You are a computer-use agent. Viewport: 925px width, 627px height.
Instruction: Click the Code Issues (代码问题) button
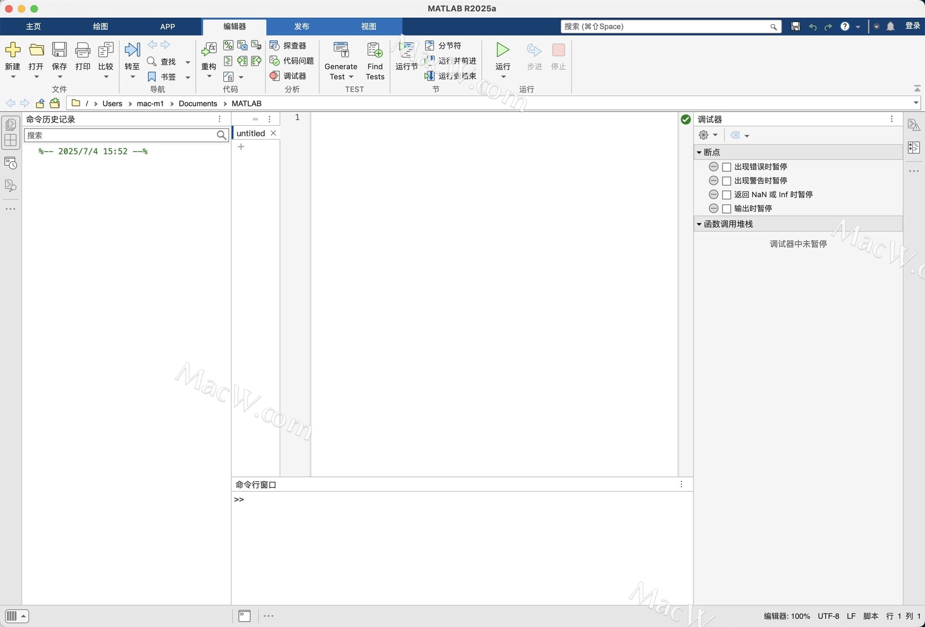click(292, 61)
